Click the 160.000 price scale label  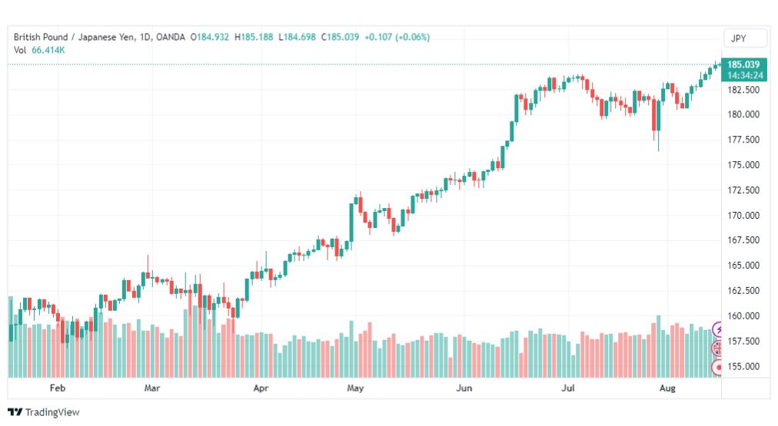point(743,315)
